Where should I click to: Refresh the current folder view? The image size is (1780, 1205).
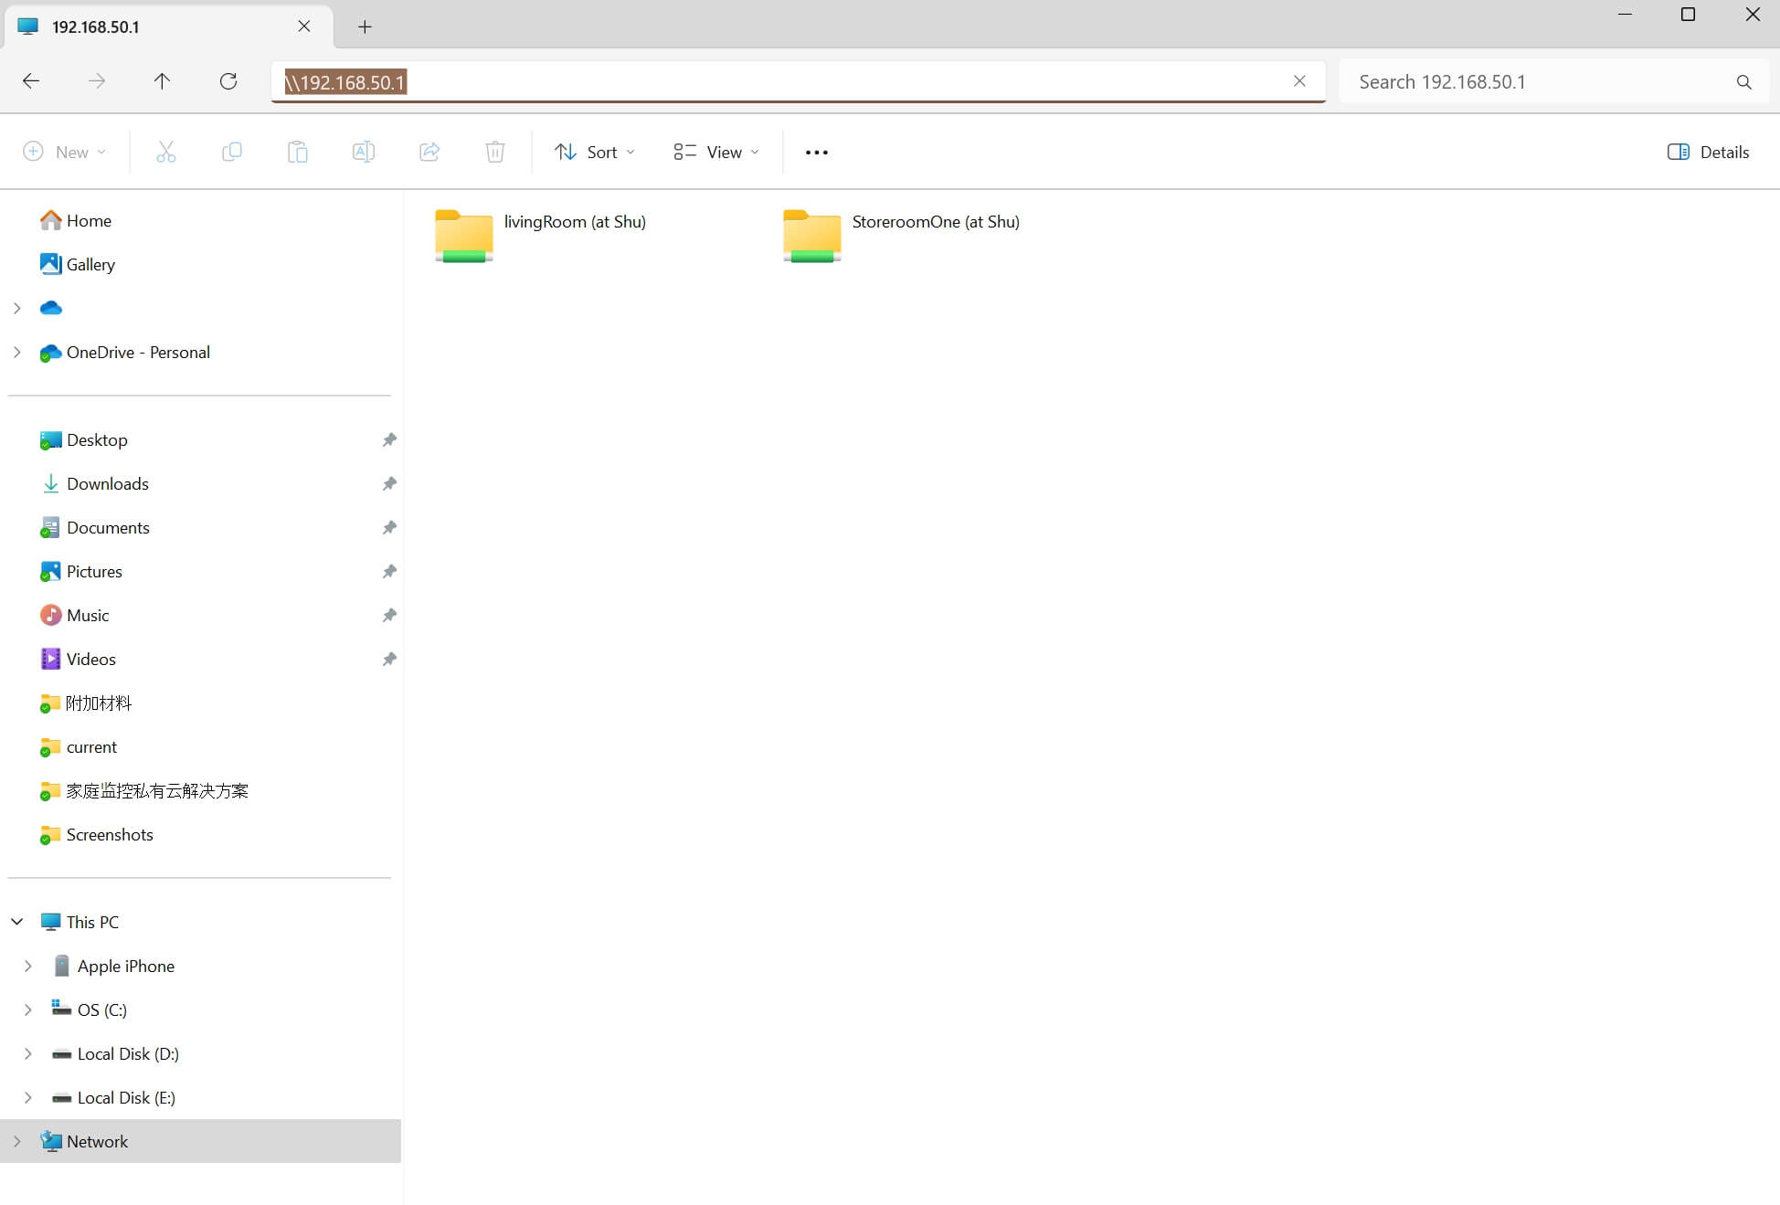[x=228, y=81]
